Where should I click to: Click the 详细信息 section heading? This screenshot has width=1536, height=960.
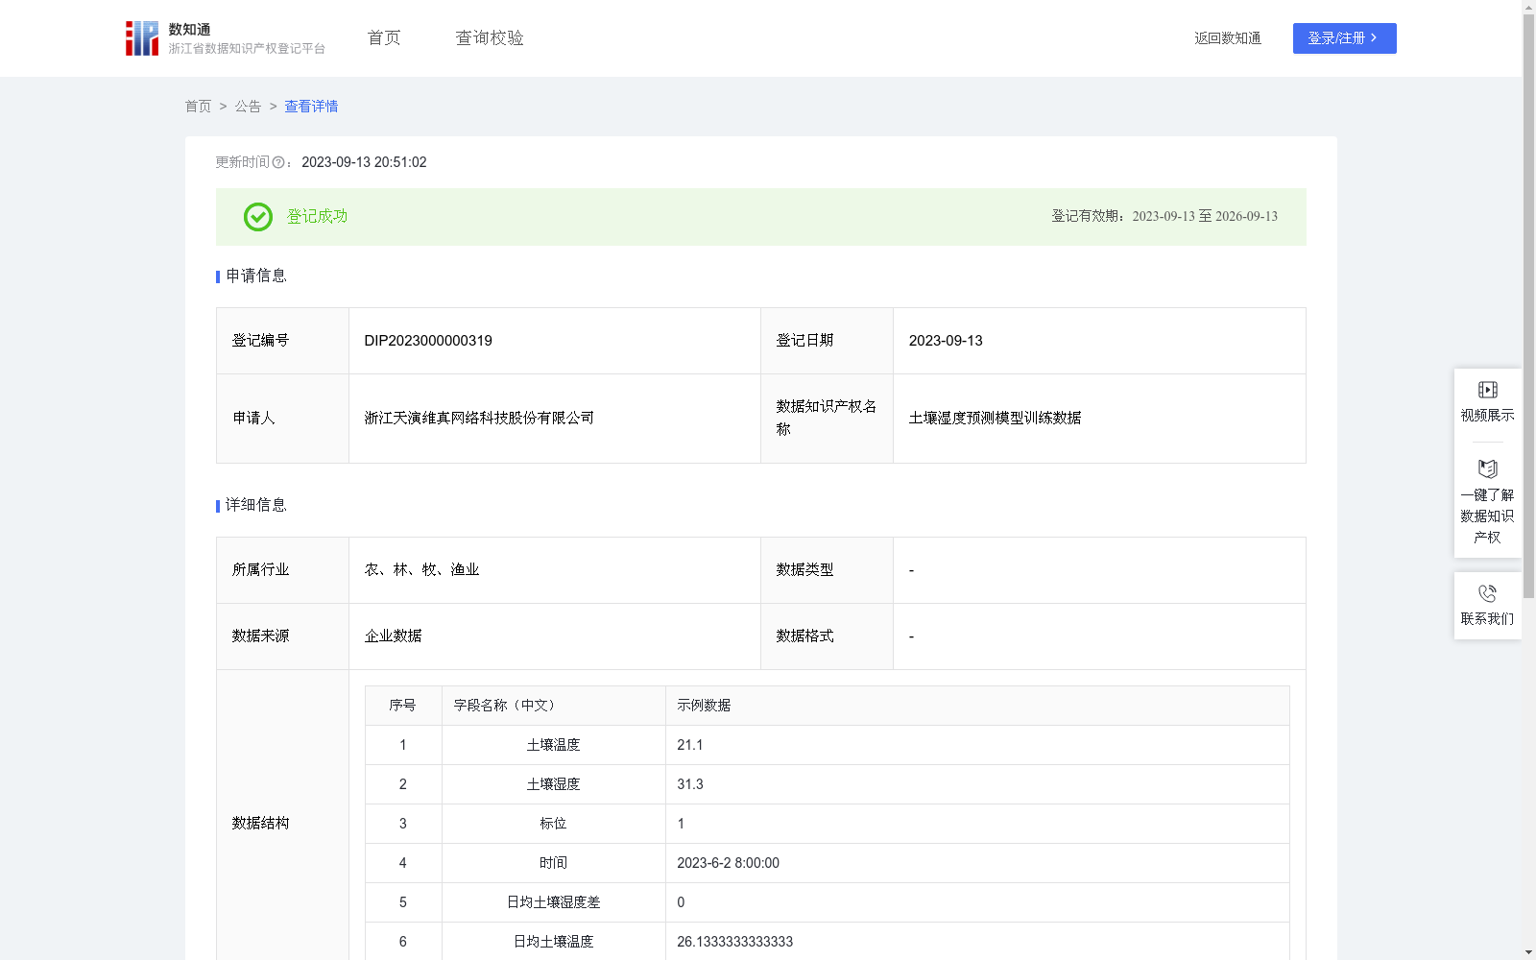(255, 506)
